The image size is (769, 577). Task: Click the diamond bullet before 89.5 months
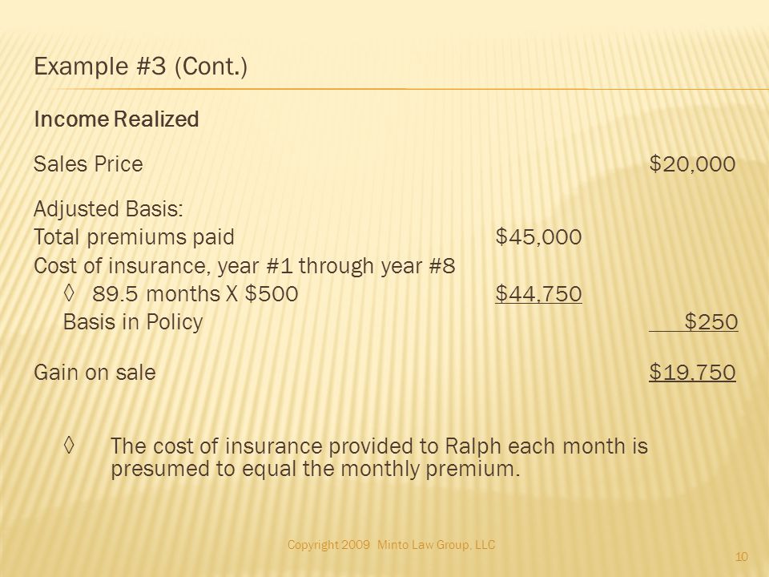(69, 293)
